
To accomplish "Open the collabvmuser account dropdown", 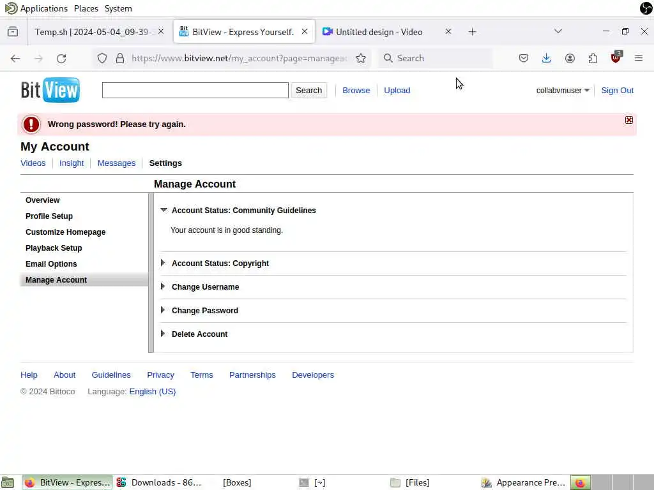I will point(563,91).
